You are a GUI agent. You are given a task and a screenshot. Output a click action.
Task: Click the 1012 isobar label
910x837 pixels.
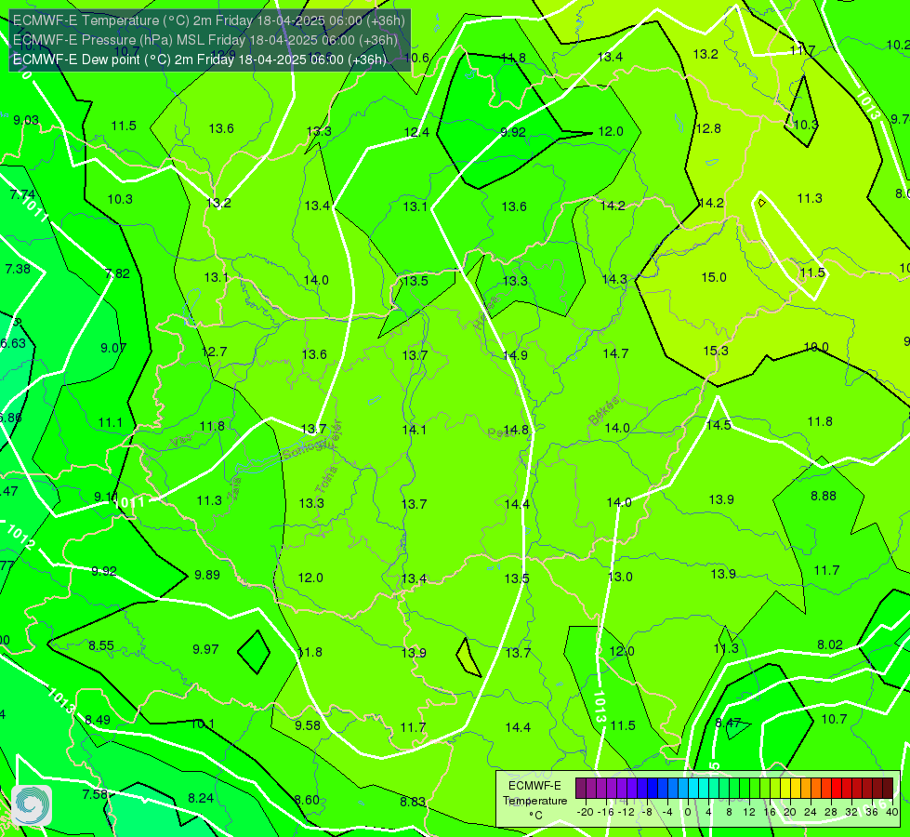tap(20, 537)
